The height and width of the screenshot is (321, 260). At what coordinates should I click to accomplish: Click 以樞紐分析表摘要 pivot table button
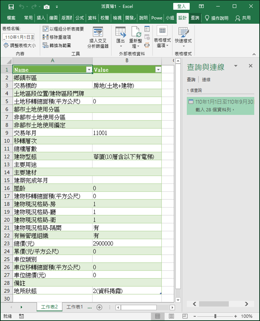click(x=63, y=29)
